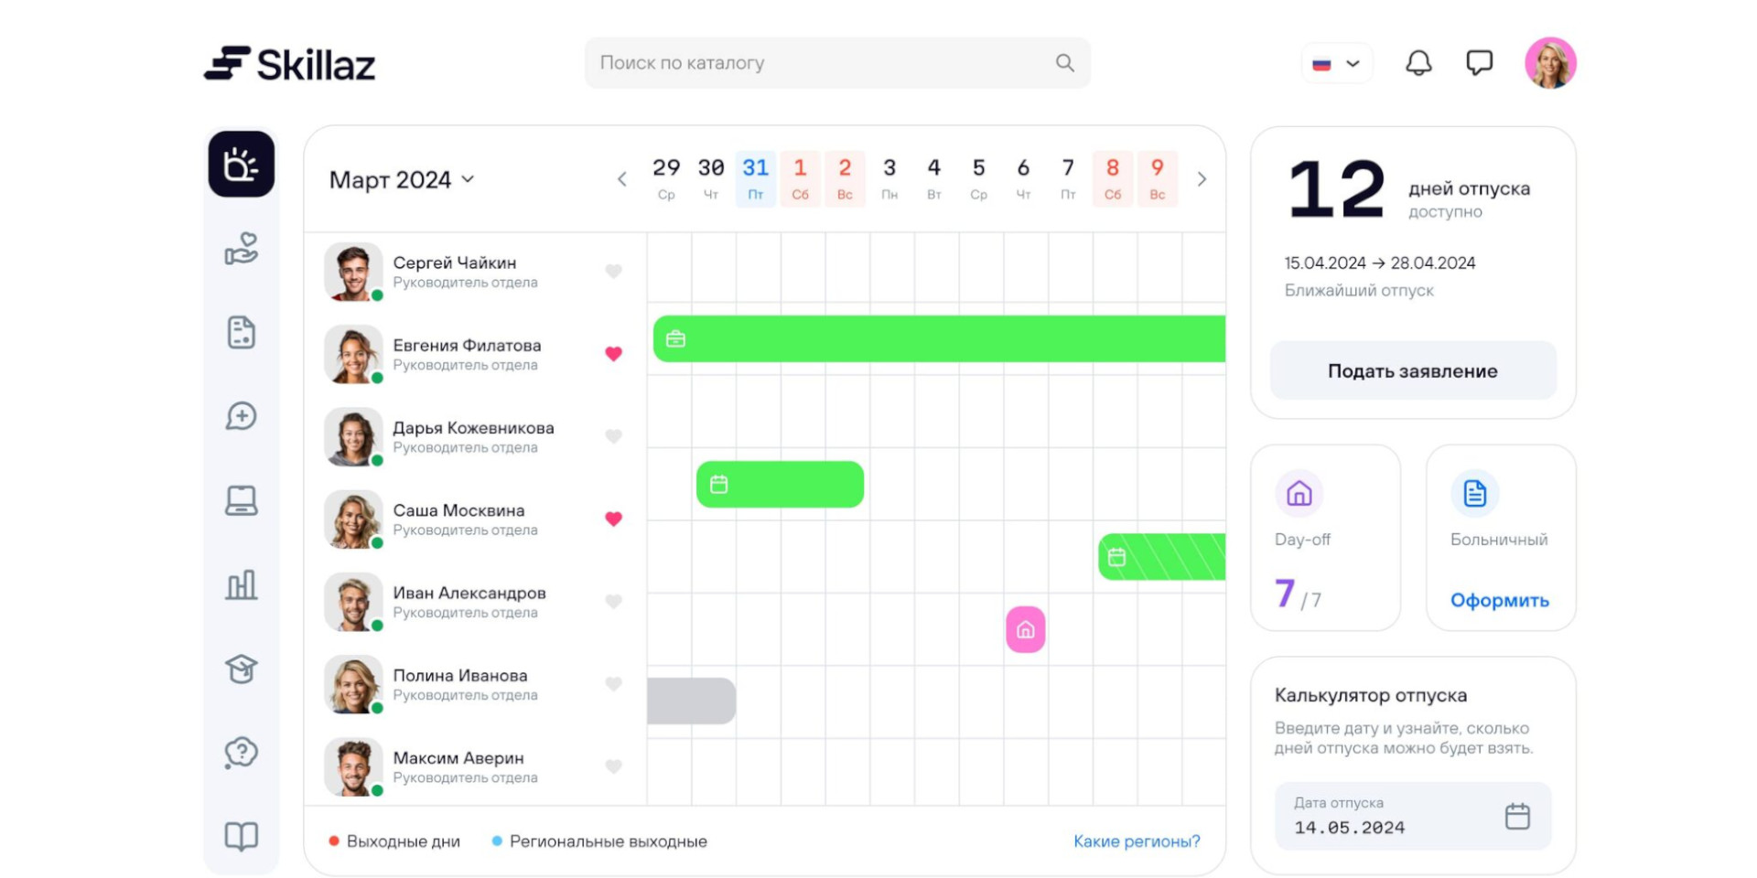
Task: Toggle favorite heart for Сергей Чайкин
Action: (613, 272)
